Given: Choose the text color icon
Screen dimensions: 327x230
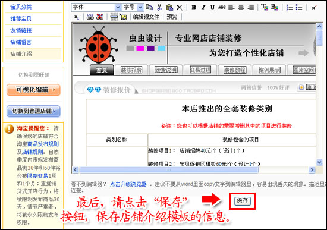Looking at the screenshot, I should pos(265,7).
